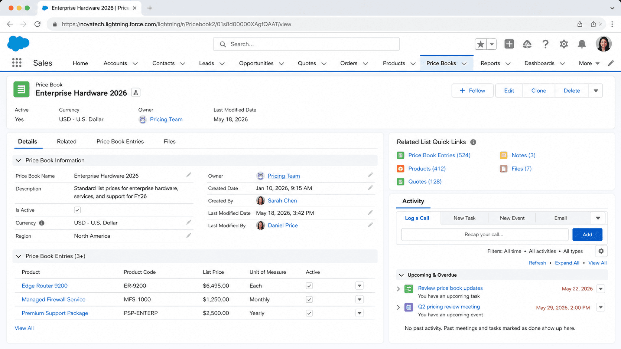Click the Review price book updates task icon
This screenshot has height=349, width=621.
409,289
